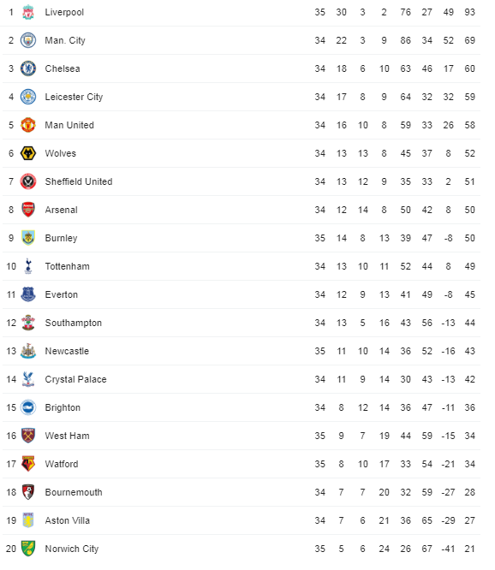Open the Everton team link
The width and height of the screenshot is (495, 570).
tap(62, 294)
